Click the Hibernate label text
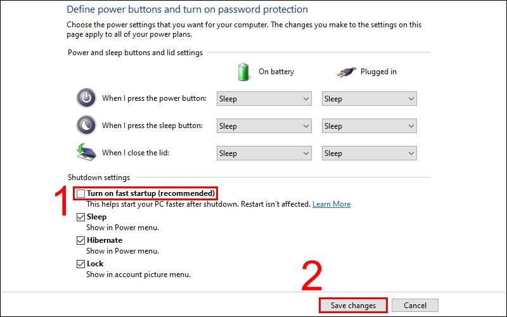Screen dimensions: 507x317 tap(105, 240)
